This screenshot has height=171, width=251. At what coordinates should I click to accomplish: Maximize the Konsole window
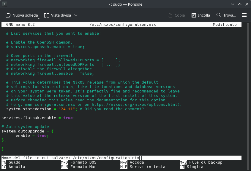pos(239,4)
